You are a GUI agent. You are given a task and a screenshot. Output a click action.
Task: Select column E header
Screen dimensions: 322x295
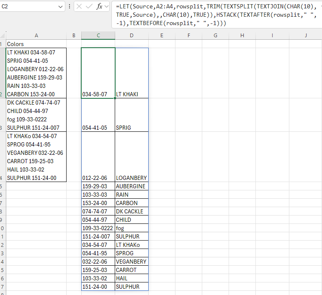point(162,36)
